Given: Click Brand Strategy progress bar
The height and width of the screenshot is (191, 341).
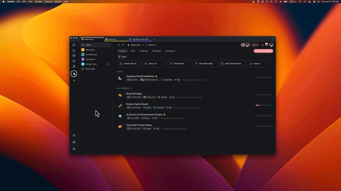Looking at the screenshot, I should tap(264, 95).
